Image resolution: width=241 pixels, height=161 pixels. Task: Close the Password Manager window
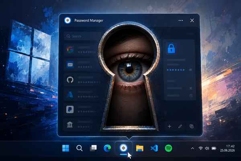pos(192,21)
